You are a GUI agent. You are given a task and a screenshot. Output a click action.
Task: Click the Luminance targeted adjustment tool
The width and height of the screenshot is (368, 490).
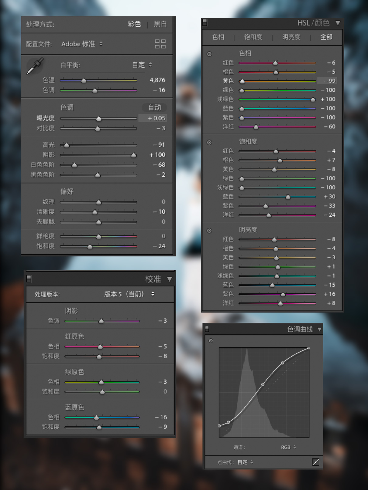209,231
